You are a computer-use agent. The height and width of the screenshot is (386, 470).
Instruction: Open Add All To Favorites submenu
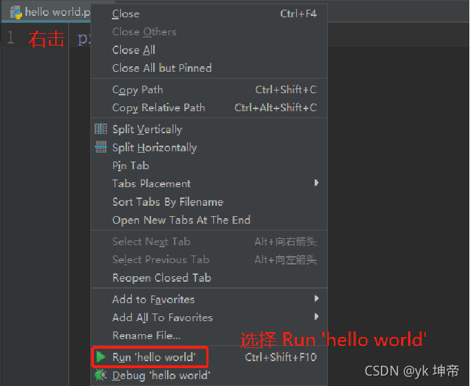(x=209, y=318)
